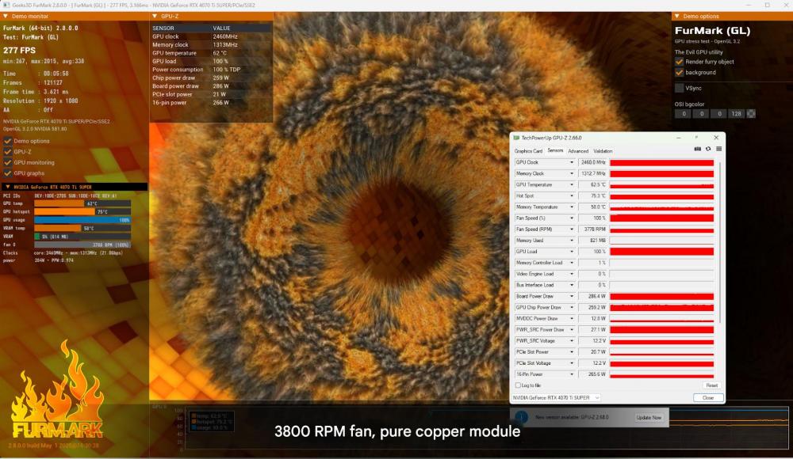Image resolution: width=793 pixels, height=459 pixels.
Task: Click the GPU-Z screenshot camera icon
Action: click(698, 149)
